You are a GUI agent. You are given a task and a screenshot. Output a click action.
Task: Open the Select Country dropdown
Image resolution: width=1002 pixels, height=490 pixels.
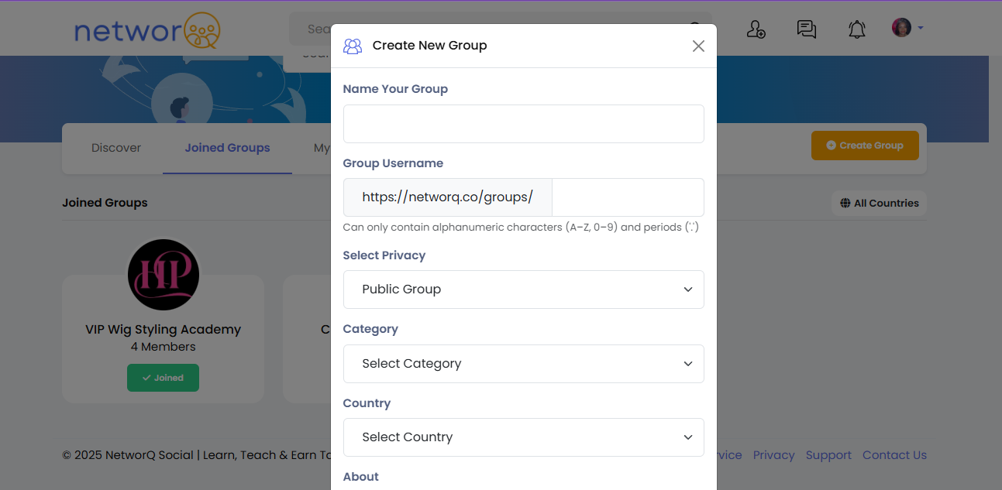[523, 437]
